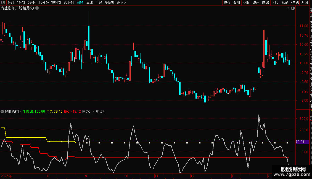312x179 pixels.
Task: Select the 15分钟 period tab
Action: (44, 2)
